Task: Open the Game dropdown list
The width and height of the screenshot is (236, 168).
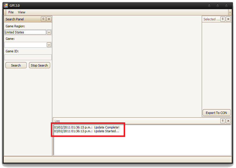Action: pyautogui.click(x=49, y=45)
